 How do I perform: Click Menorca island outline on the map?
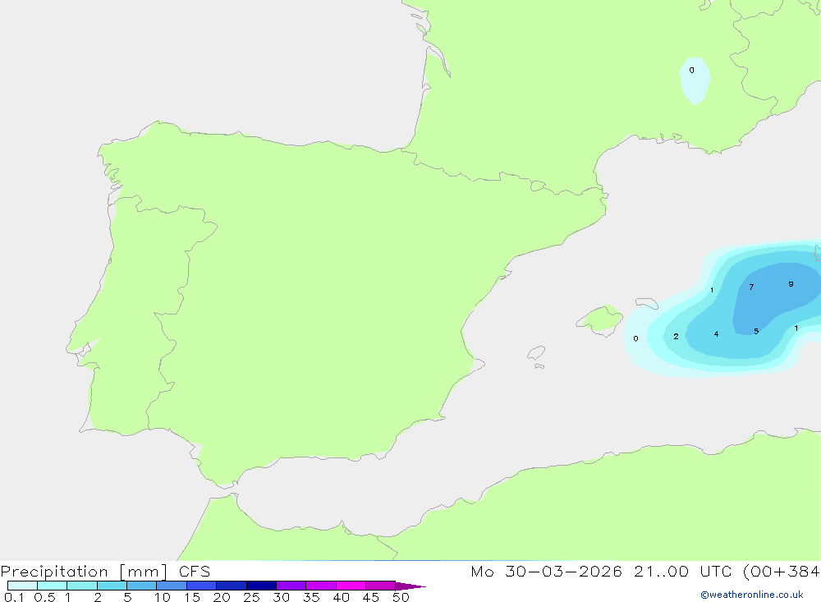(647, 303)
